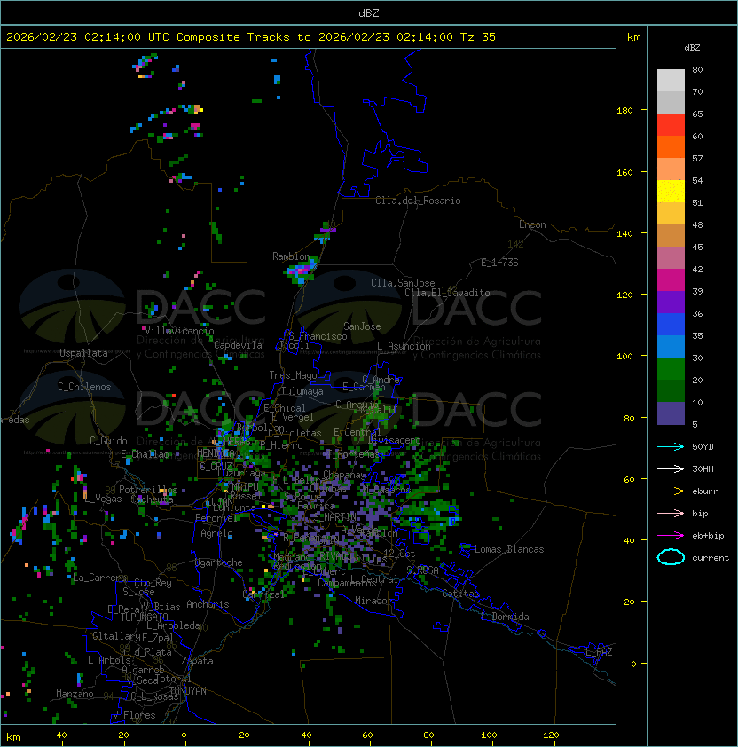This screenshot has height=747, width=738.
Task: Click the Tres_Mayo map label
Action: [293, 375]
